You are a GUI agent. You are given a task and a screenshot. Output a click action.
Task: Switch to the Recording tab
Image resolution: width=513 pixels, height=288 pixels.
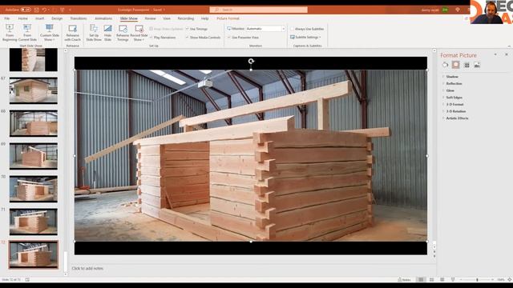click(186, 18)
